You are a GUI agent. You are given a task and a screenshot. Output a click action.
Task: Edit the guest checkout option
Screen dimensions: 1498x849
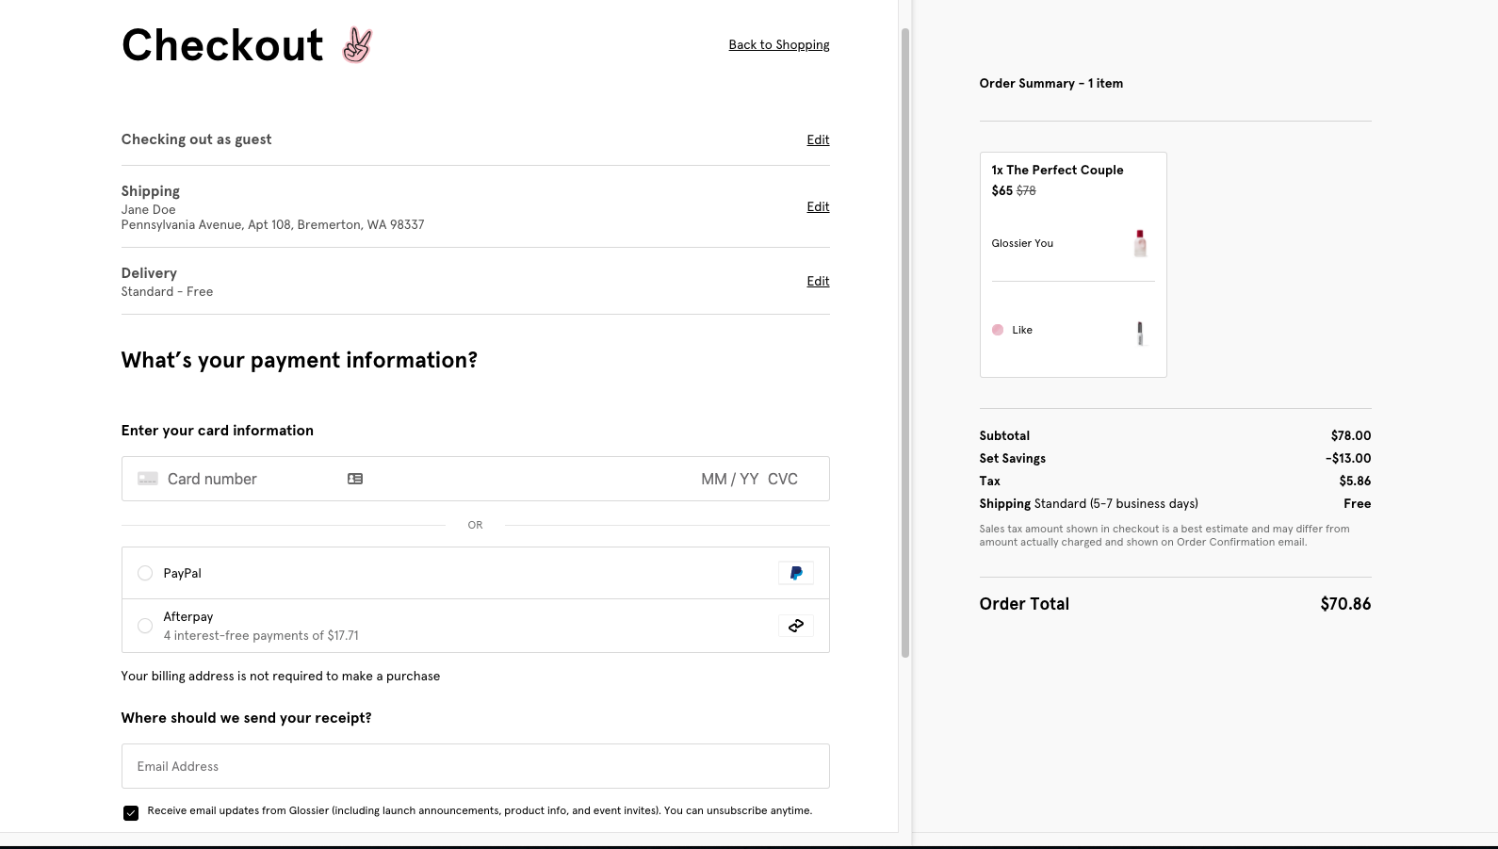[x=818, y=139]
